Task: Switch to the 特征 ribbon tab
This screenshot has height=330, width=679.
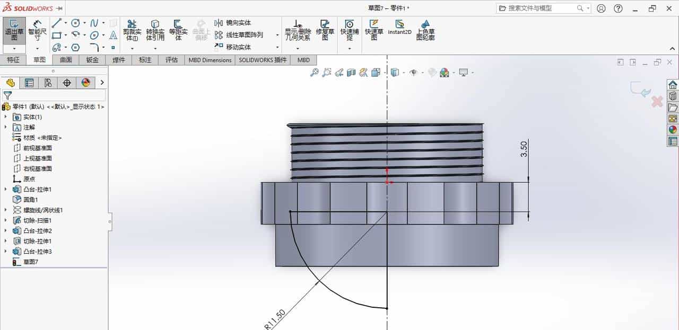Action: 14,60
